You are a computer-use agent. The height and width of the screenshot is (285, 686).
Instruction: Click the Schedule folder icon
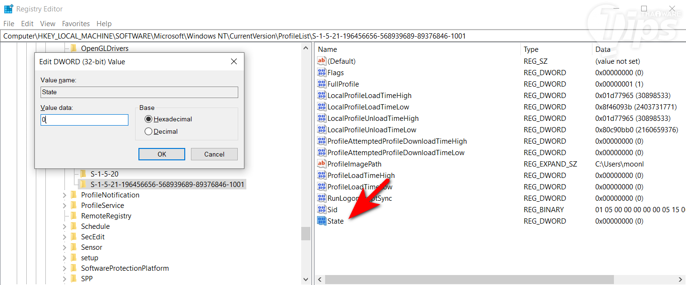(x=74, y=226)
